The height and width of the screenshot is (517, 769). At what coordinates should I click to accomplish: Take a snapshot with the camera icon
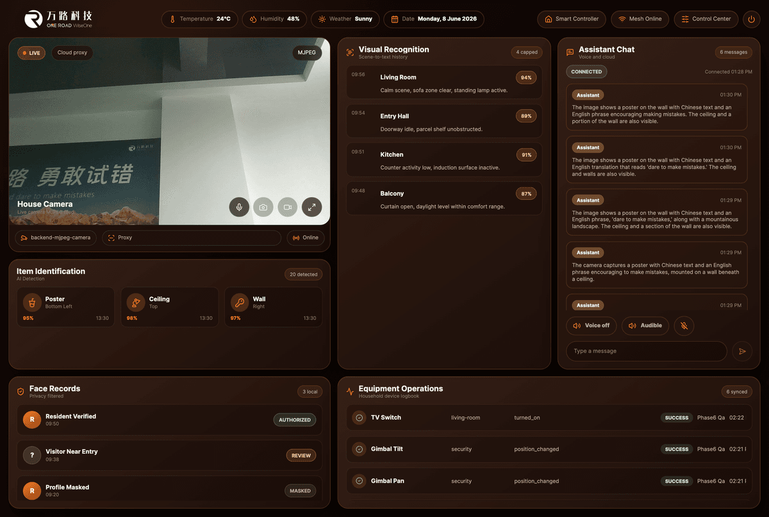263,207
